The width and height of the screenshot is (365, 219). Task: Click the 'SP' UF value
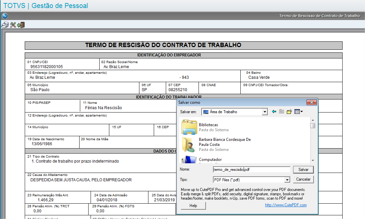[144, 90]
